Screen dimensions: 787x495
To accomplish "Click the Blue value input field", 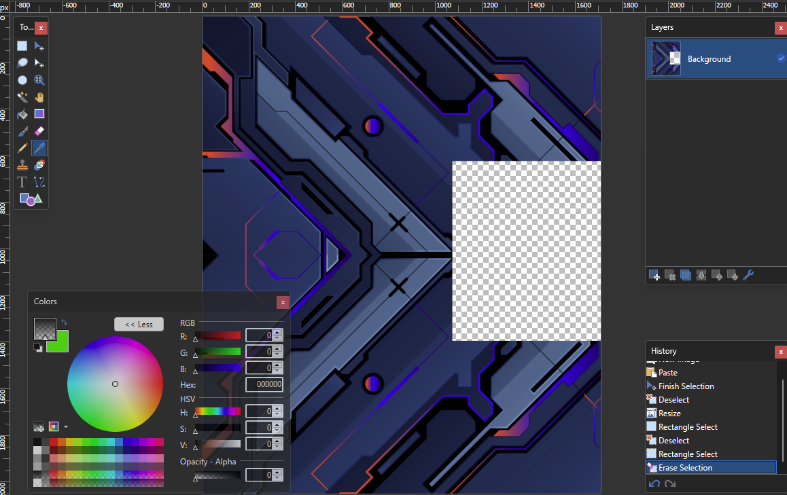I will click(260, 368).
